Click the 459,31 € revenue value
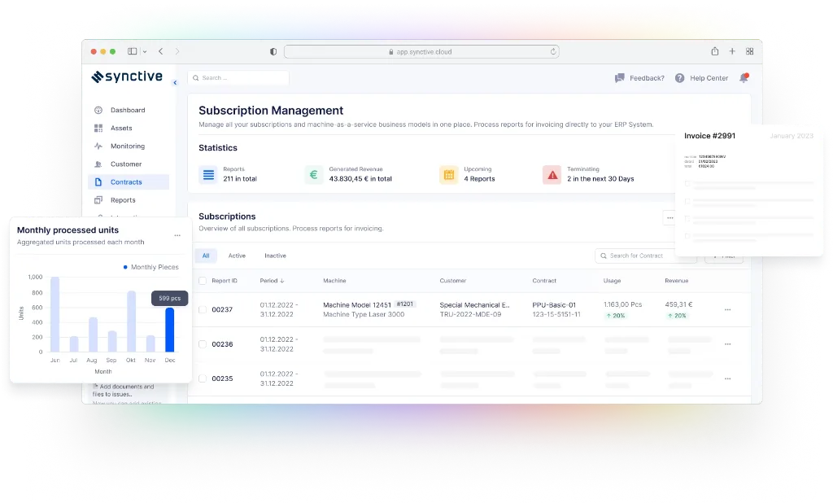This screenshot has height=503, width=833. tap(678, 304)
